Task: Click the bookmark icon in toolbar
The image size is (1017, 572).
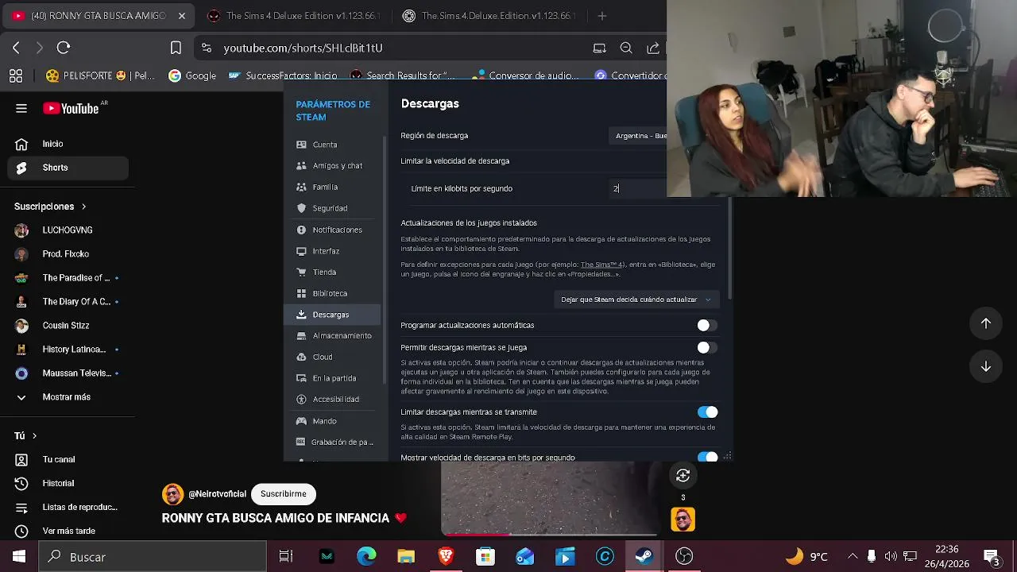Action: [x=176, y=48]
